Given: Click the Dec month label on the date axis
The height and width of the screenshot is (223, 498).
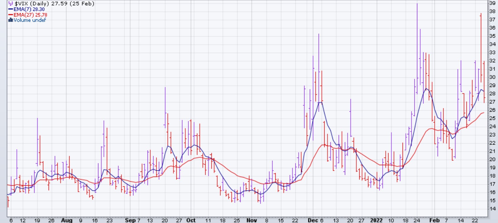Looking at the screenshot, I should pos(311,220).
